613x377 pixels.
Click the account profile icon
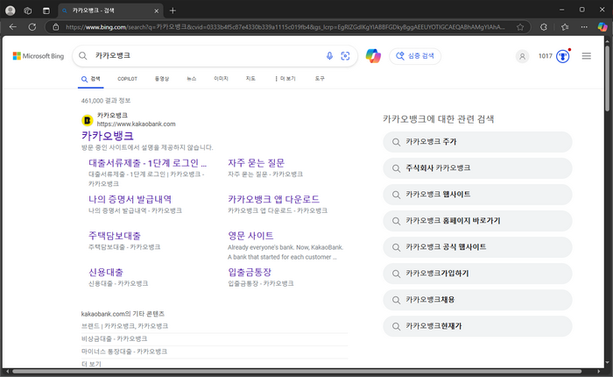pos(522,56)
